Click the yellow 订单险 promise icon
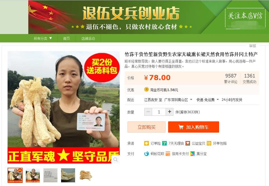The image size is (269, 186). 146,143
